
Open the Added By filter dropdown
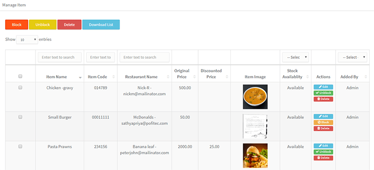pos(352,57)
